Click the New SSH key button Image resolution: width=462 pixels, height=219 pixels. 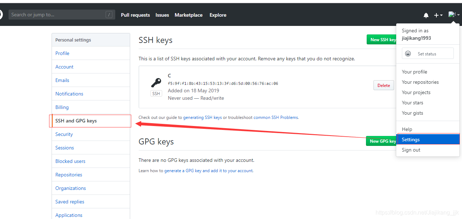tap(382, 39)
